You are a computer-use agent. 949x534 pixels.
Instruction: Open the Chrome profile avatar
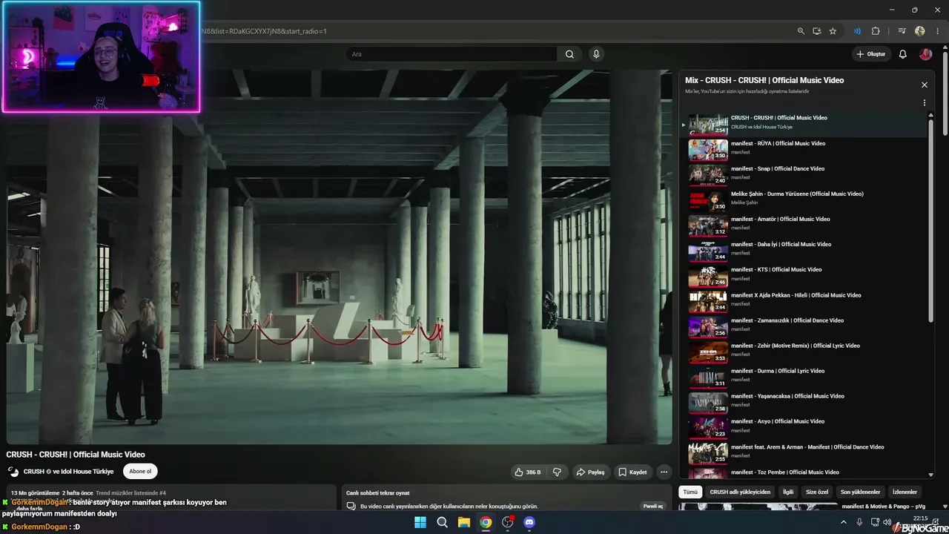[920, 31]
